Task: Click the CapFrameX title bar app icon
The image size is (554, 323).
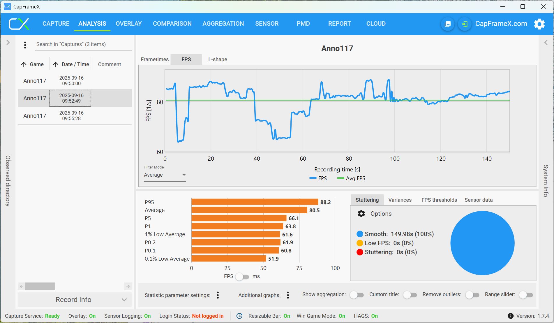Action: [x=7, y=6]
